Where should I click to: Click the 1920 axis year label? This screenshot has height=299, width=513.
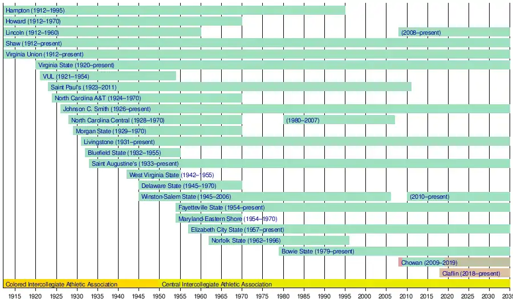point(36,296)
